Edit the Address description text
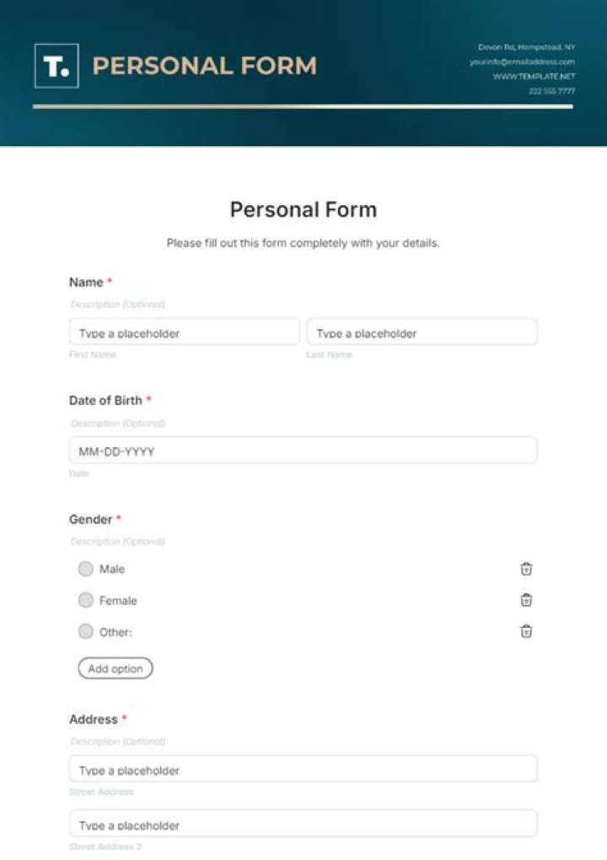 tap(117, 741)
